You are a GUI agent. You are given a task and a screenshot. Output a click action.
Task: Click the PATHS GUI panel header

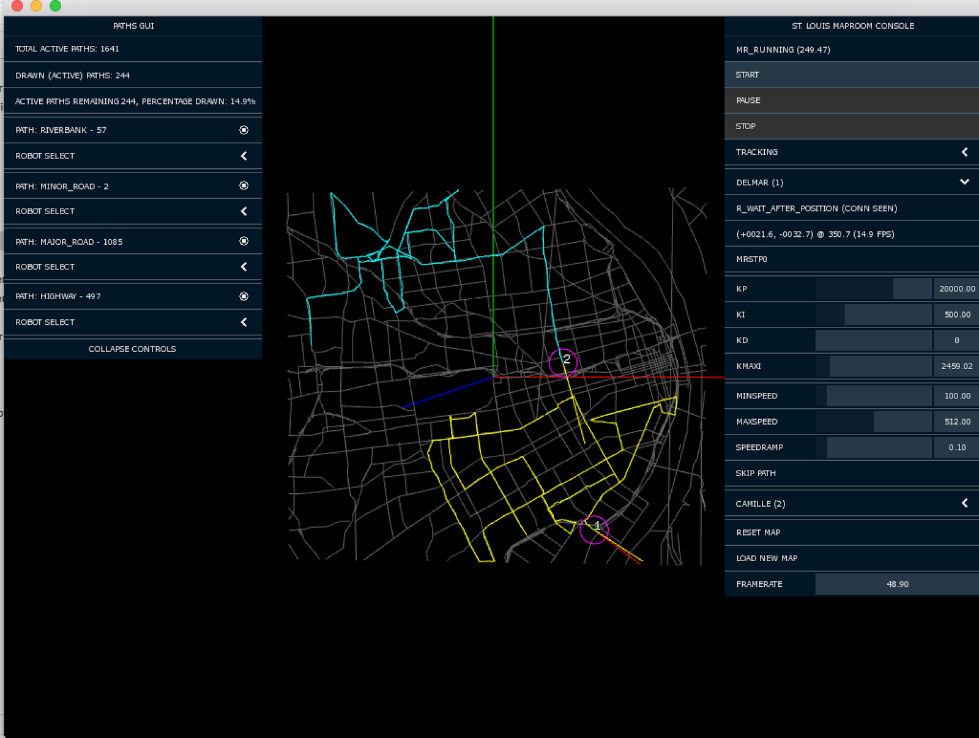pos(132,26)
